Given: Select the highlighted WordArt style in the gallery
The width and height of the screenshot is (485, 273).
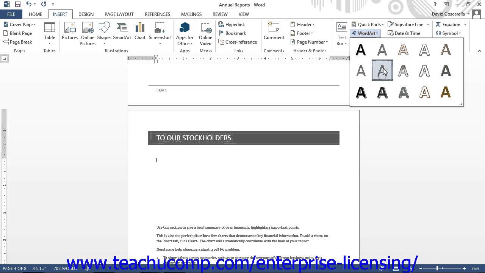Looking at the screenshot, I should pyautogui.click(x=382, y=71).
